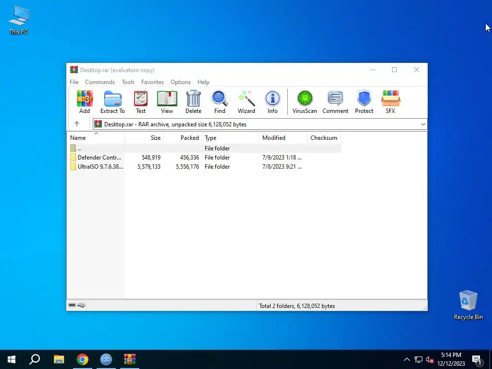Image resolution: width=492 pixels, height=369 pixels.
Task: Open the network tray icon
Action: click(x=418, y=359)
